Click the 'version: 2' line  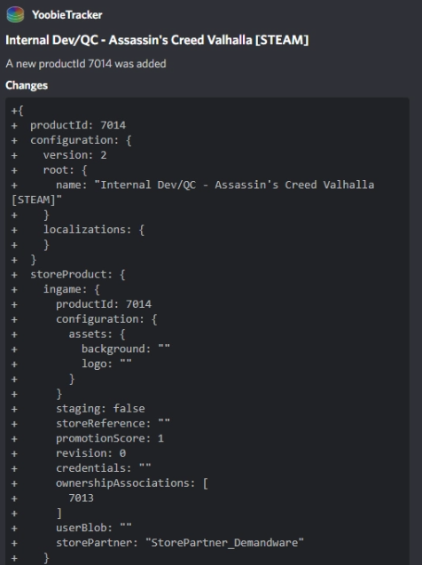click(x=74, y=155)
